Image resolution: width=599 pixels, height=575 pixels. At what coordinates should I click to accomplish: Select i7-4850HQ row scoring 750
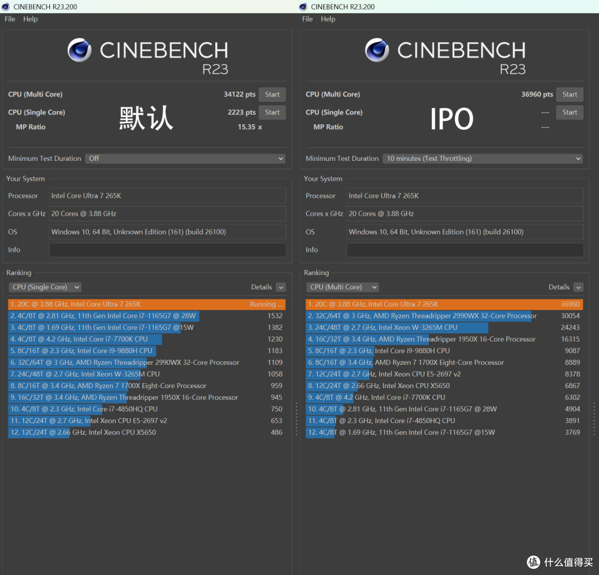pos(146,409)
